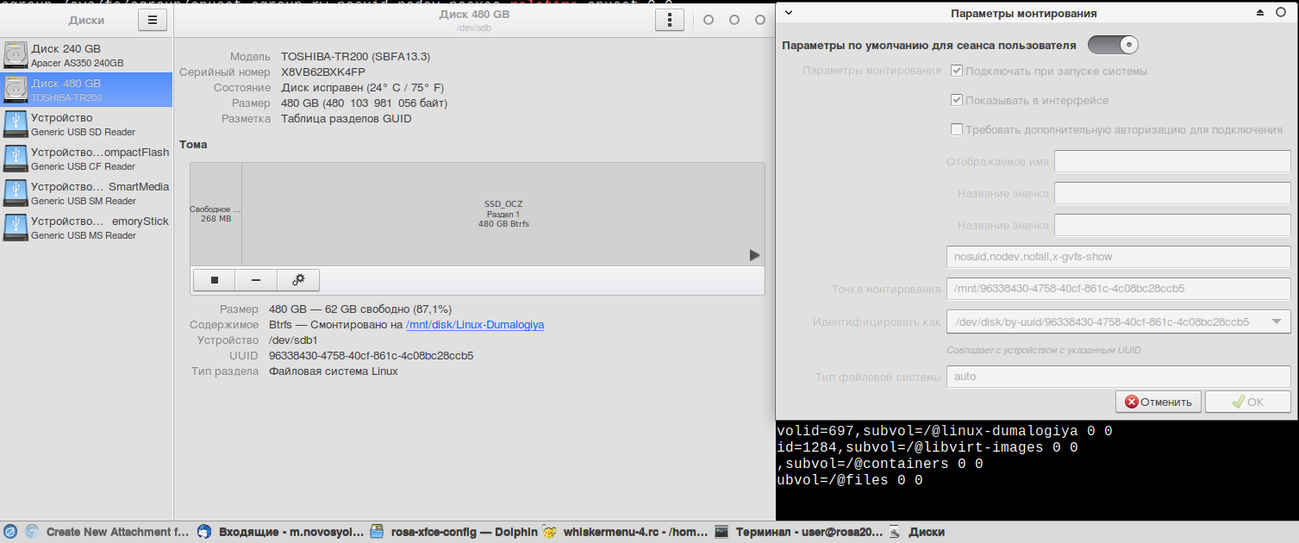Image resolution: width=1299 pixels, height=543 pixels.
Task: Toggle user session defaults switch
Action: 1113,45
